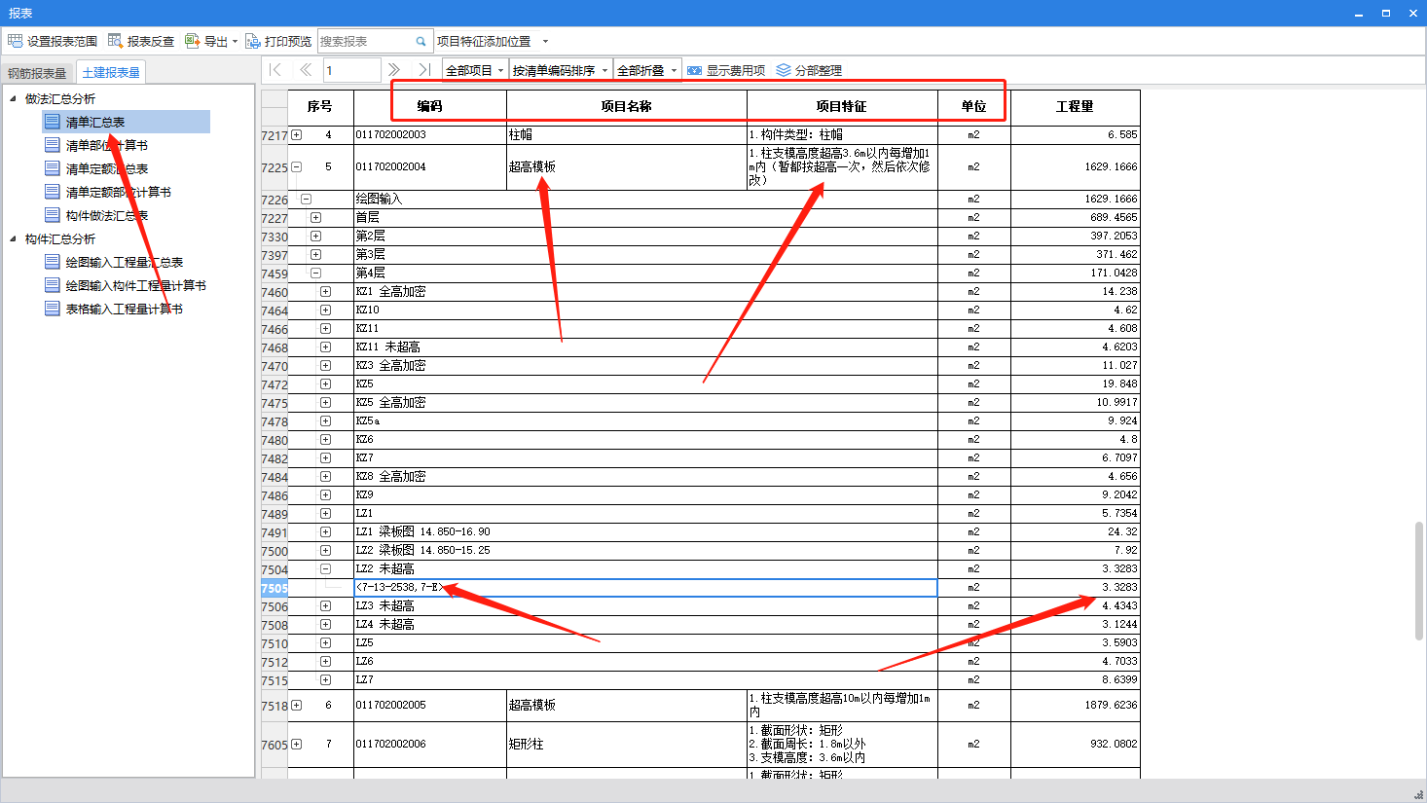This screenshot has width=1427, height=803.
Task: Click quantity value 1879.6236
Action: pyautogui.click(x=1111, y=705)
